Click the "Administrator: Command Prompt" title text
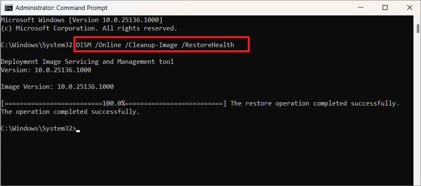 click(61, 8)
